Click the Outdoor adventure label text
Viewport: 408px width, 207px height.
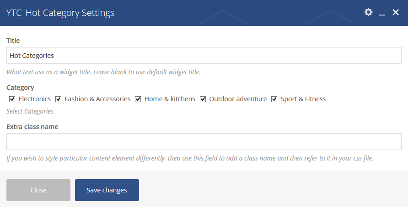[238, 99]
